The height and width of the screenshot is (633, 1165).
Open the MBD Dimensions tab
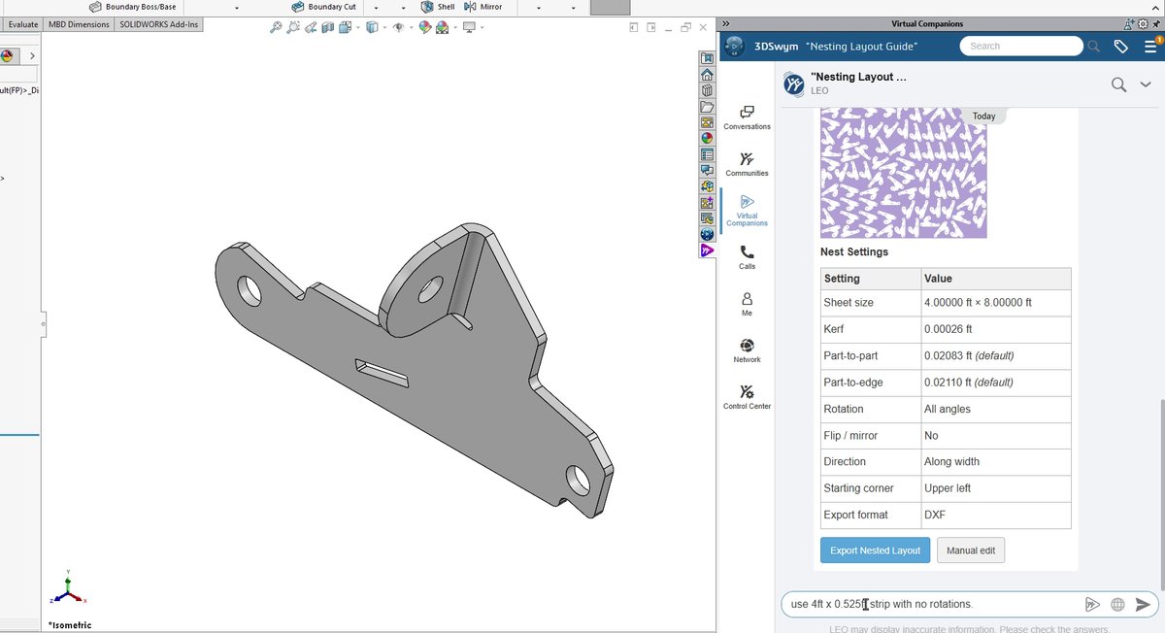pos(79,24)
